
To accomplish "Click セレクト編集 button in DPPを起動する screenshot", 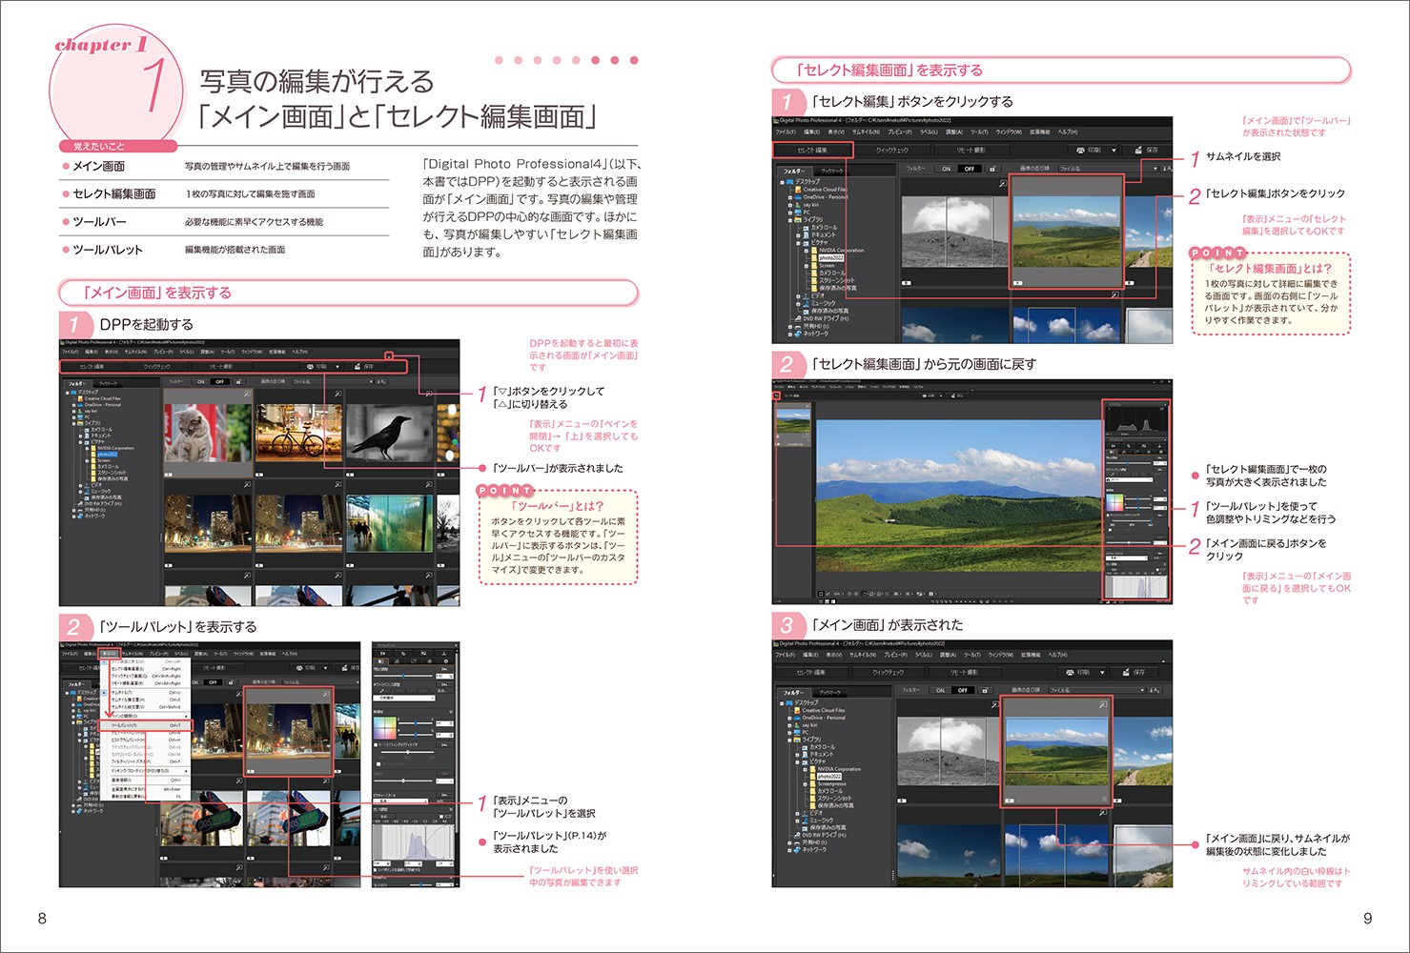I will click(x=92, y=366).
